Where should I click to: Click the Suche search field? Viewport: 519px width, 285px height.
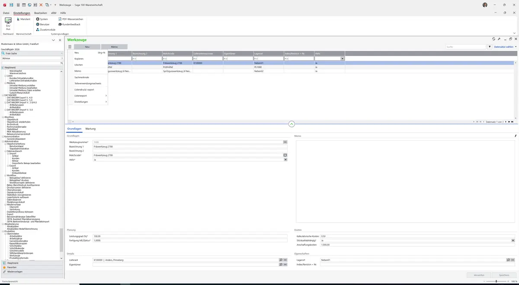pyautogui.click(x=466, y=47)
